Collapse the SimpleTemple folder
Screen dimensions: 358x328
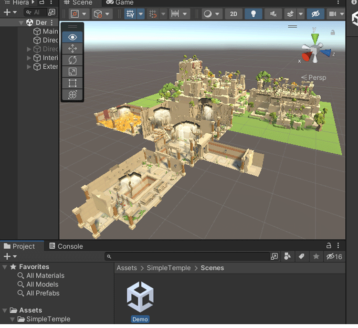pyautogui.click(x=12, y=319)
